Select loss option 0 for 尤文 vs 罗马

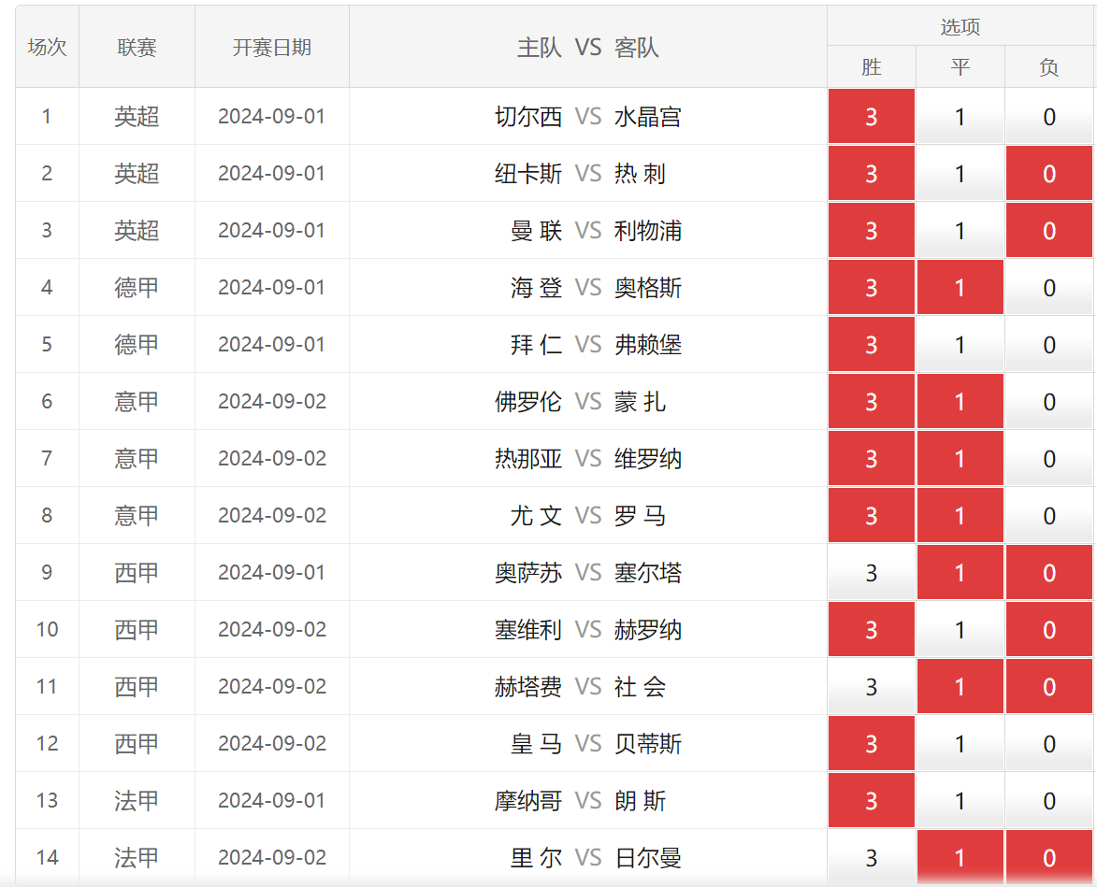click(1048, 515)
